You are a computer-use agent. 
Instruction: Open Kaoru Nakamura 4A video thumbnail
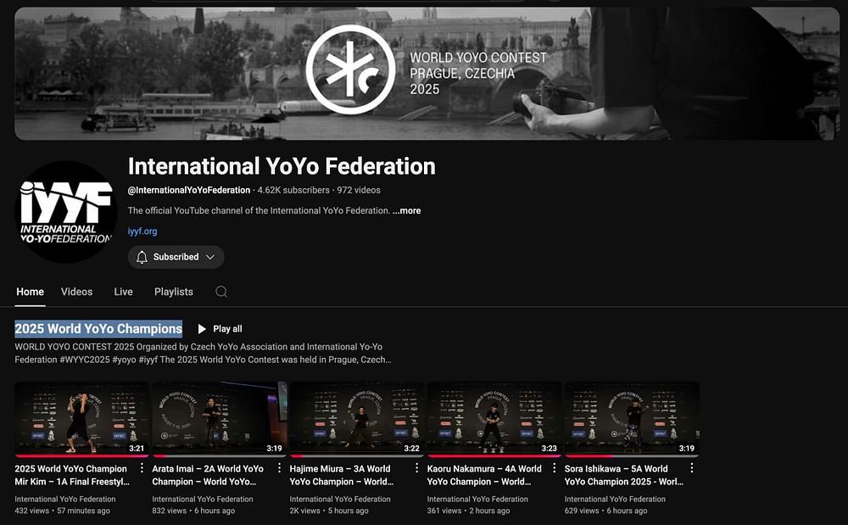point(494,418)
